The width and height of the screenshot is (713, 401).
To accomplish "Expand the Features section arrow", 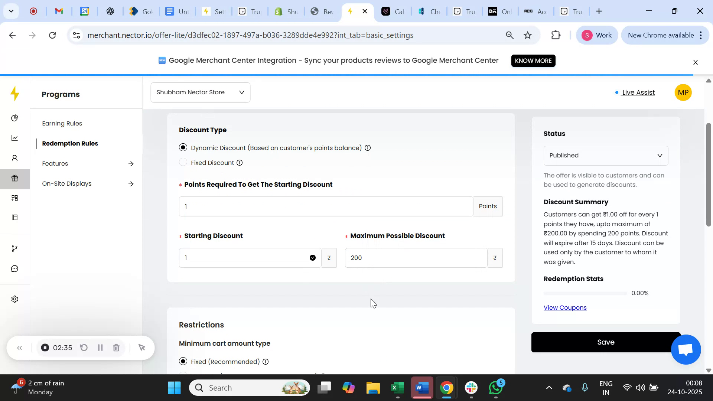I will [x=131, y=163].
